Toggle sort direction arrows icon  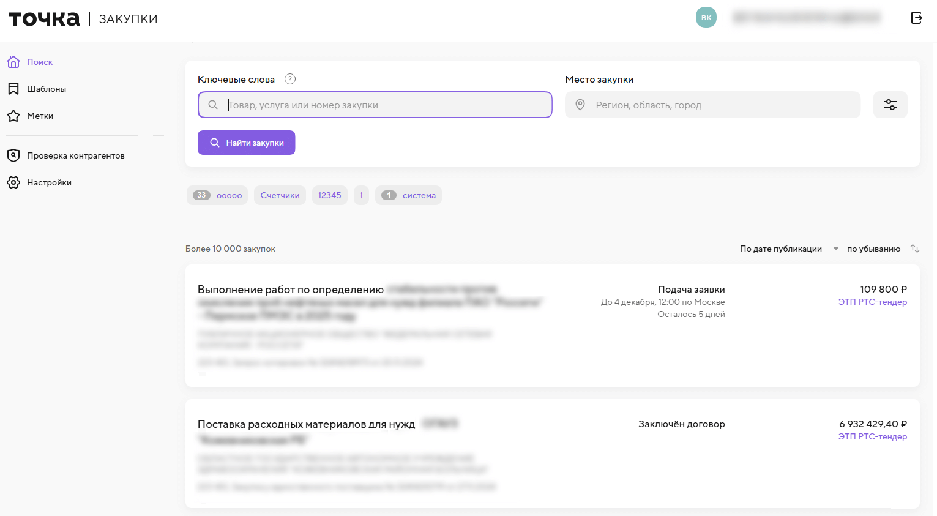915,249
